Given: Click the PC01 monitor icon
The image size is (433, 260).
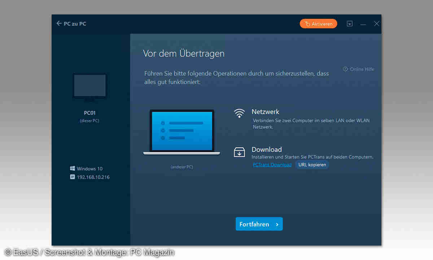Looking at the screenshot, I should 89,87.
